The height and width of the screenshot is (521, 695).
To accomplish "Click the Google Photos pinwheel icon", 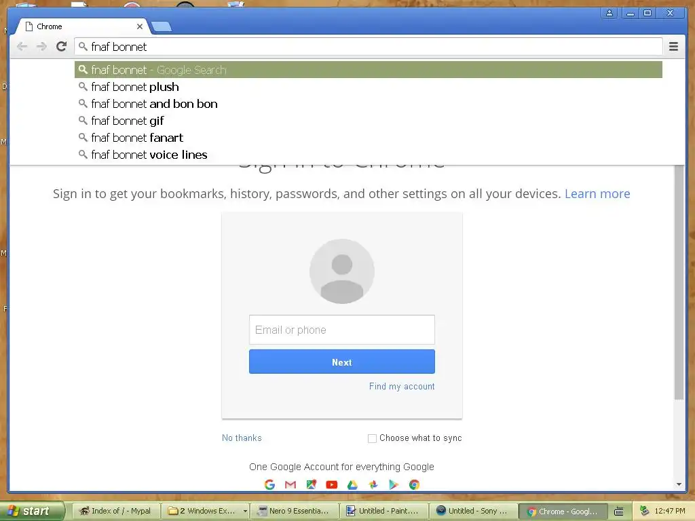I will tap(373, 484).
